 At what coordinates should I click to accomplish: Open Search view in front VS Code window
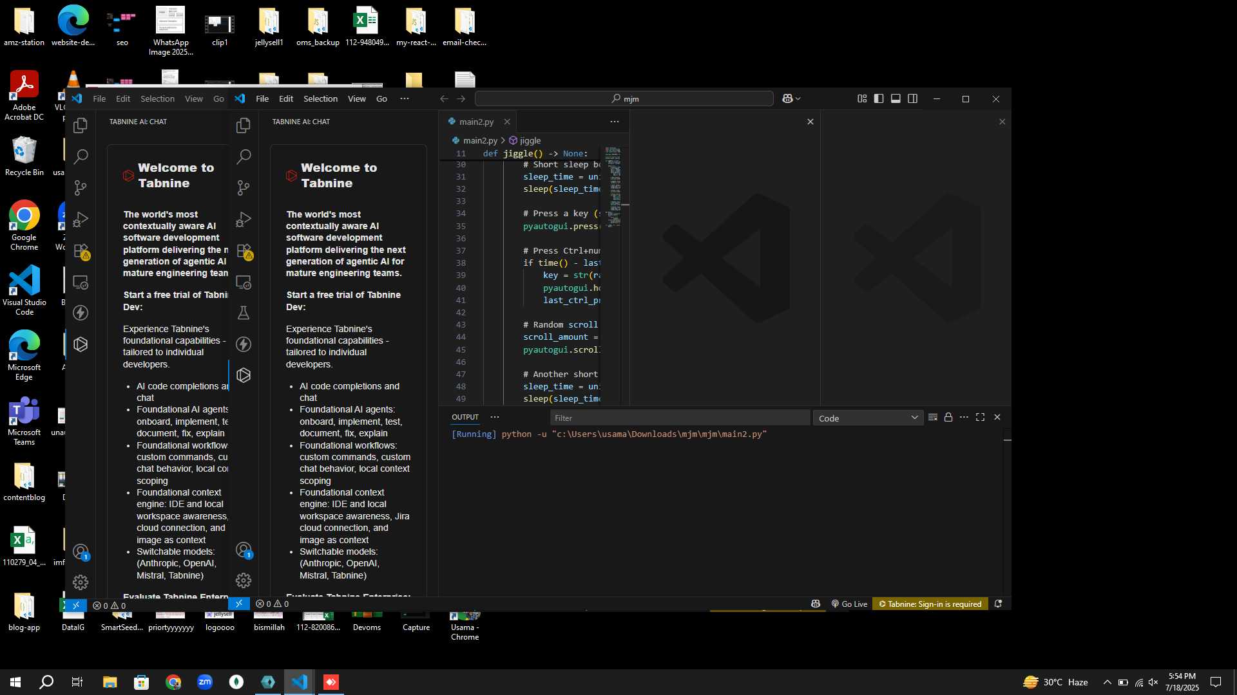click(x=244, y=156)
